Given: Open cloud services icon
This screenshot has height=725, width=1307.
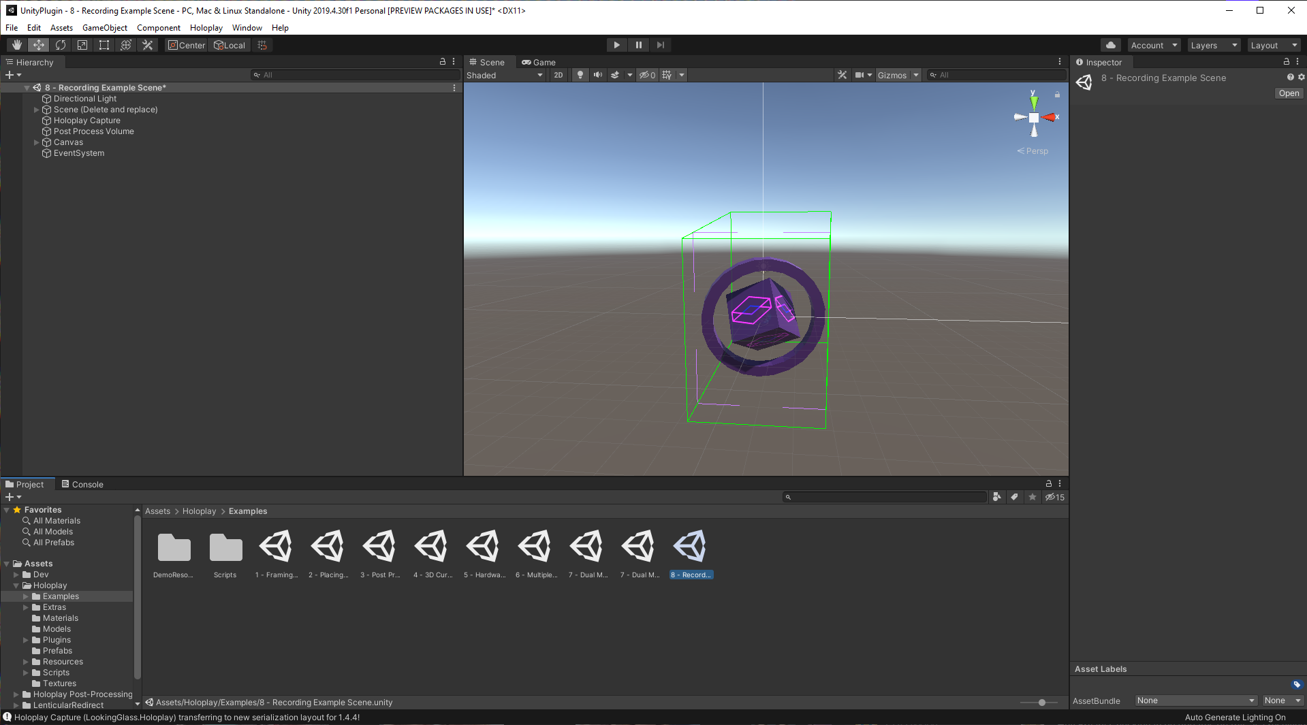Looking at the screenshot, I should point(1110,45).
